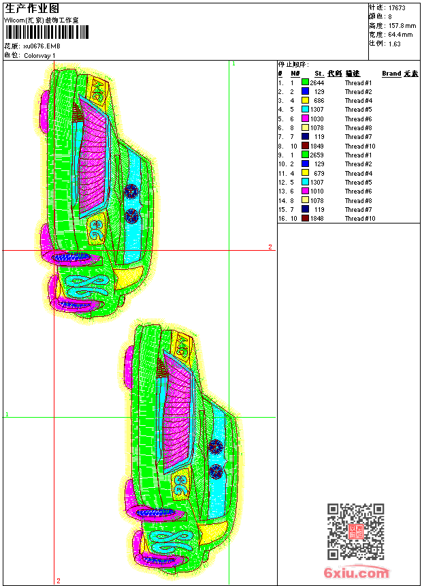Click the St. column header

tap(319, 74)
